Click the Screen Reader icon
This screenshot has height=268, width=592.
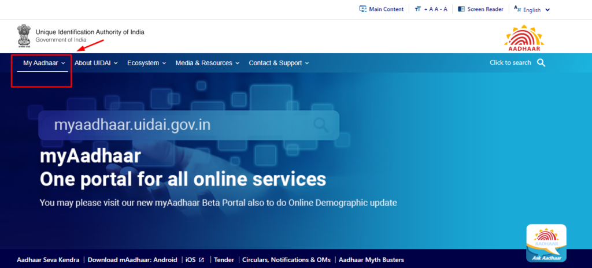(461, 9)
